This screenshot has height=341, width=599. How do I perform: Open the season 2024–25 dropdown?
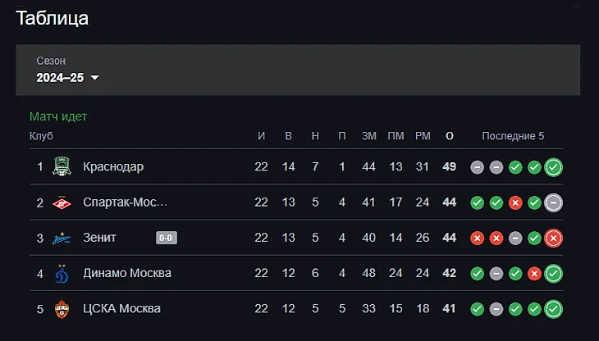[67, 78]
